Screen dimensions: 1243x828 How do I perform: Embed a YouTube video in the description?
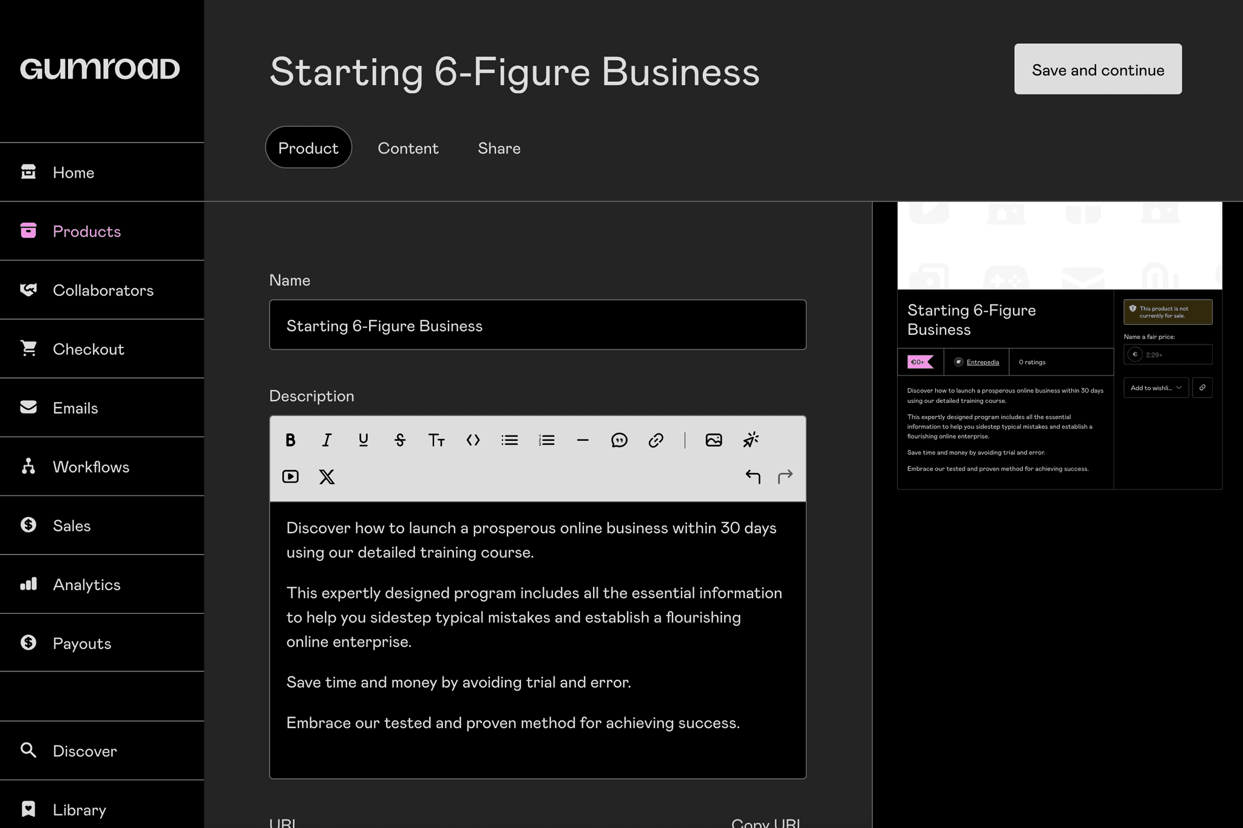[x=291, y=477]
